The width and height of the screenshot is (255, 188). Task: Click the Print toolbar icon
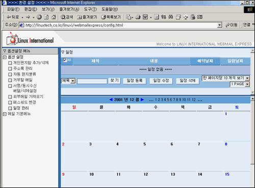(138, 17)
